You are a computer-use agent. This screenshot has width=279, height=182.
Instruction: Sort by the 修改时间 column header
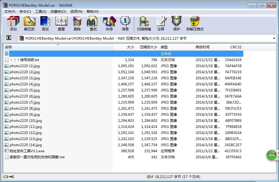pos(208,47)
